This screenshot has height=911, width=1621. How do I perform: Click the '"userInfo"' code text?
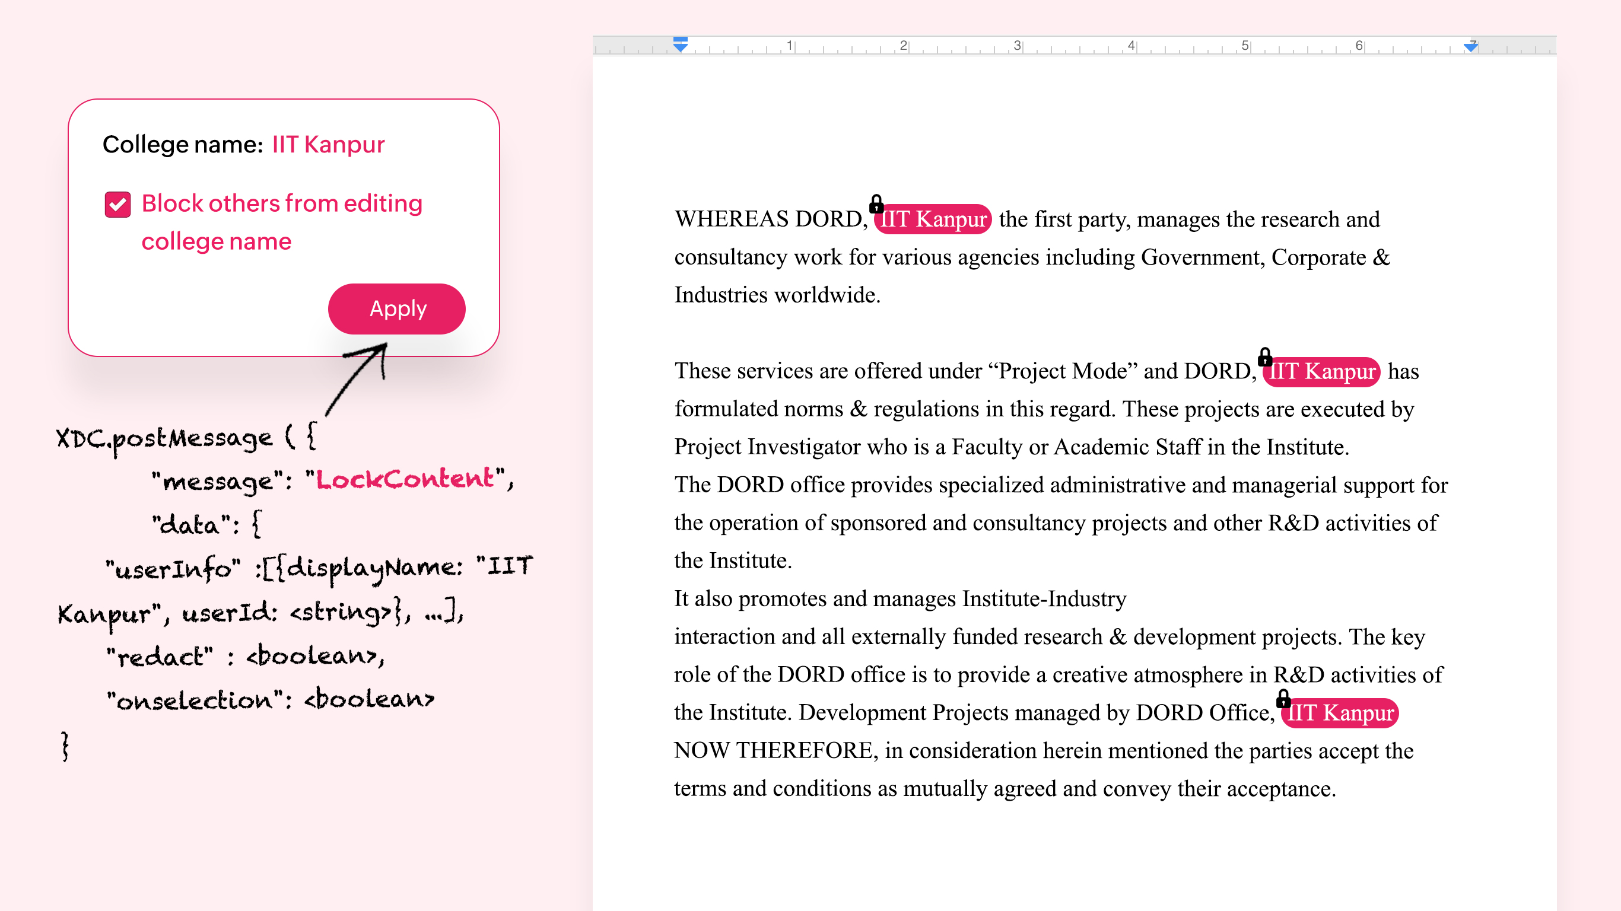point(173,568)
